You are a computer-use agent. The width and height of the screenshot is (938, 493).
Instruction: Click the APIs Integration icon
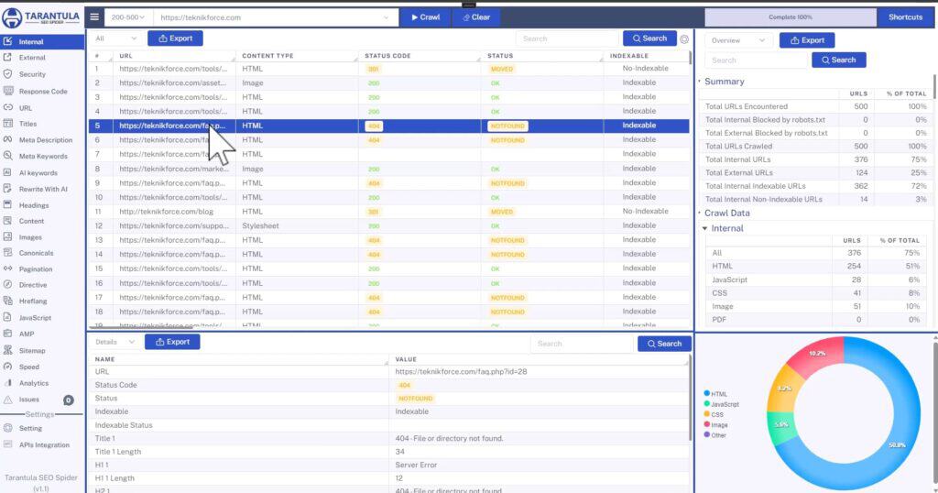point(7,444)
